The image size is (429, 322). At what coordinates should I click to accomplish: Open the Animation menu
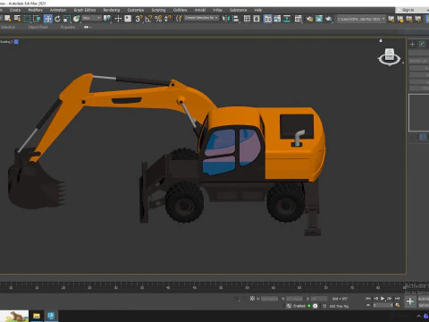point(58,10)
